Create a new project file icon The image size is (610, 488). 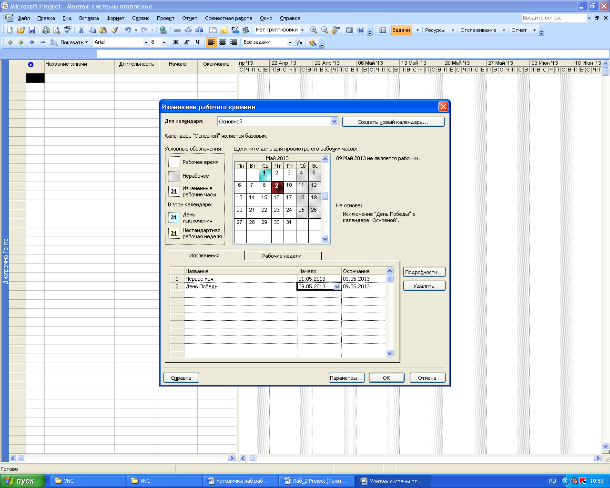click(10, 30)
